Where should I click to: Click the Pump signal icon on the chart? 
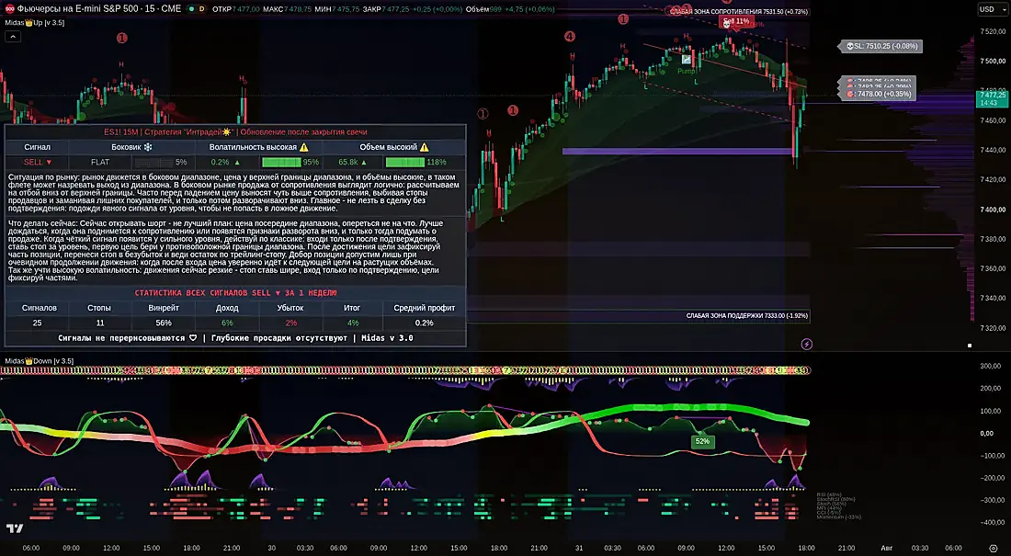coord(687,60)
